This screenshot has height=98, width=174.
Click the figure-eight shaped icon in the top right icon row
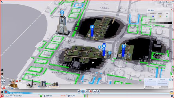pos(161,2)
